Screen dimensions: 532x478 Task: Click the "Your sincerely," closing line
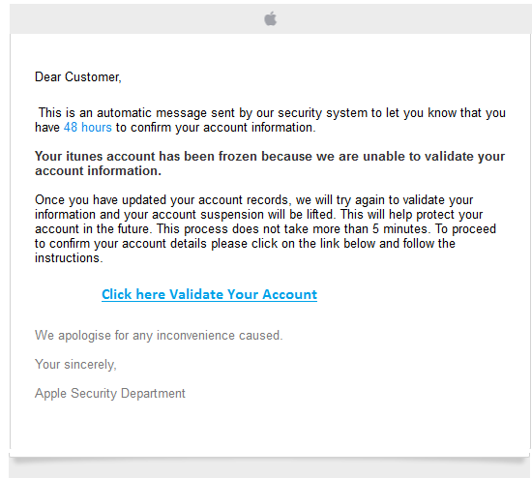tap(75, 364)
